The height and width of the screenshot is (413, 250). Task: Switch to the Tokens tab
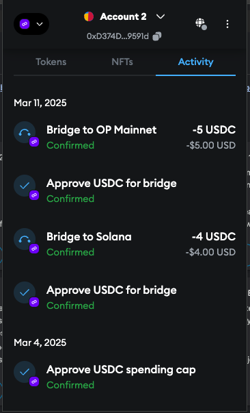(x=51, y=62)
